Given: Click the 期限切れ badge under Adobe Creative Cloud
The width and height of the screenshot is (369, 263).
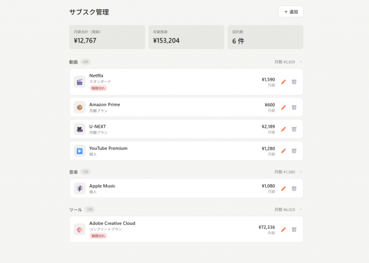Looking at the screenshot, I should click(98, 236).
